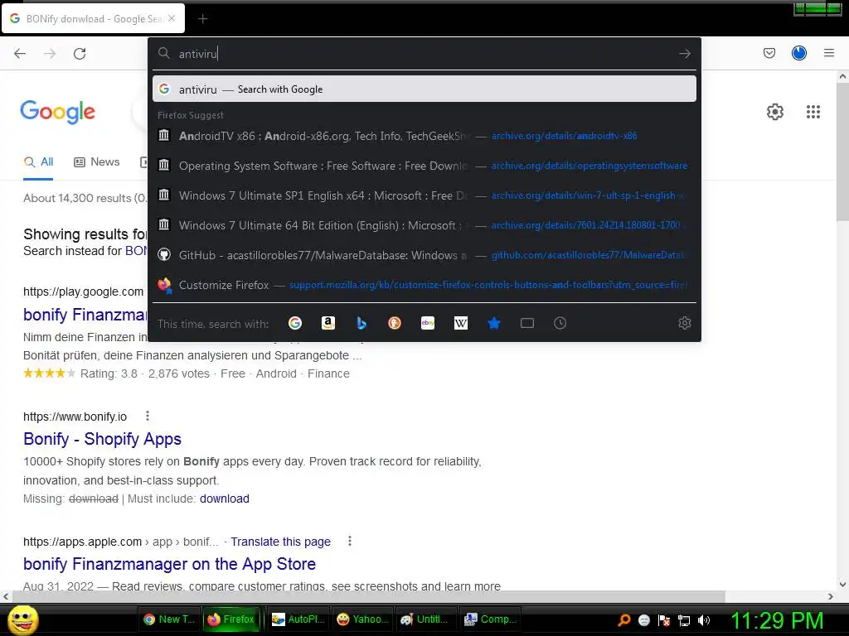Viewport: 849px width, 636px height.
Task: Search this time with Wikipedia
Action: tap(461, 324)
